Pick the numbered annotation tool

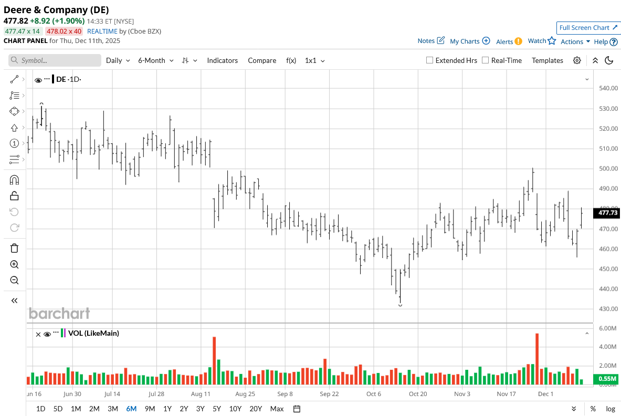pyautogui.click(x=14, y=143)
